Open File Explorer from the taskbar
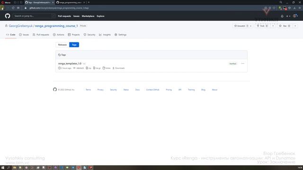 [x=15, y=168]
